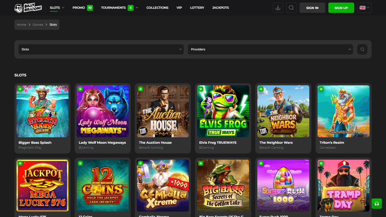
Task: Click green badge on Jackpot Mega Lucky 576
Action: (20, 163)
